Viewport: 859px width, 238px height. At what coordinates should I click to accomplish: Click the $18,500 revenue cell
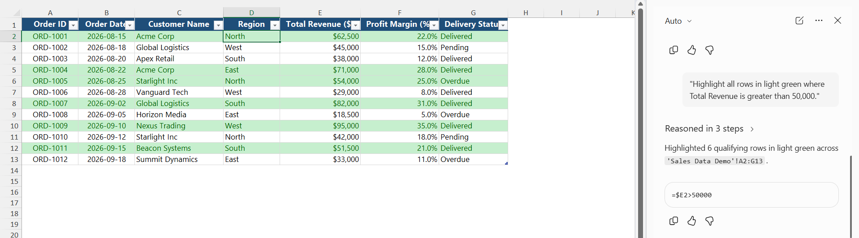pyautogui.click(x=320, y=115)
